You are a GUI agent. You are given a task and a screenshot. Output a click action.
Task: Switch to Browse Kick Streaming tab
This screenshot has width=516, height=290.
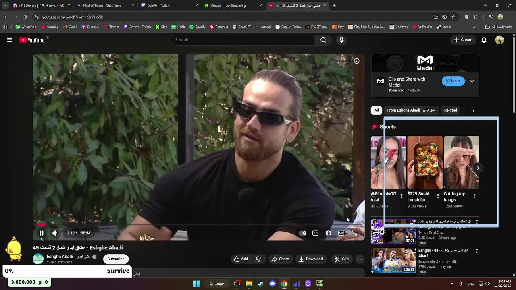point(233,6)
